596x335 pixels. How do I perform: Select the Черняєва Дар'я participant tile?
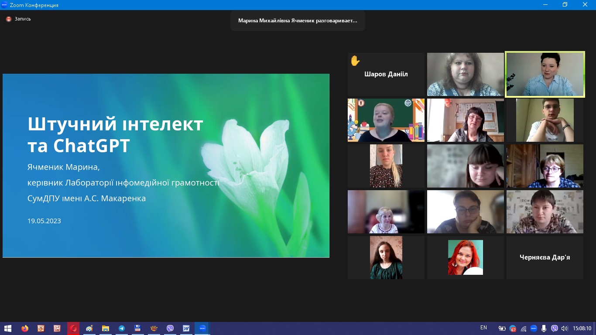click(x=545, y=257)
